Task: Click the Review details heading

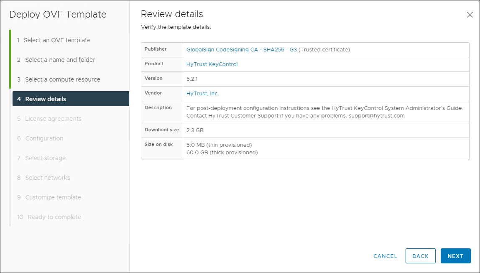Action: click(172, 14)
